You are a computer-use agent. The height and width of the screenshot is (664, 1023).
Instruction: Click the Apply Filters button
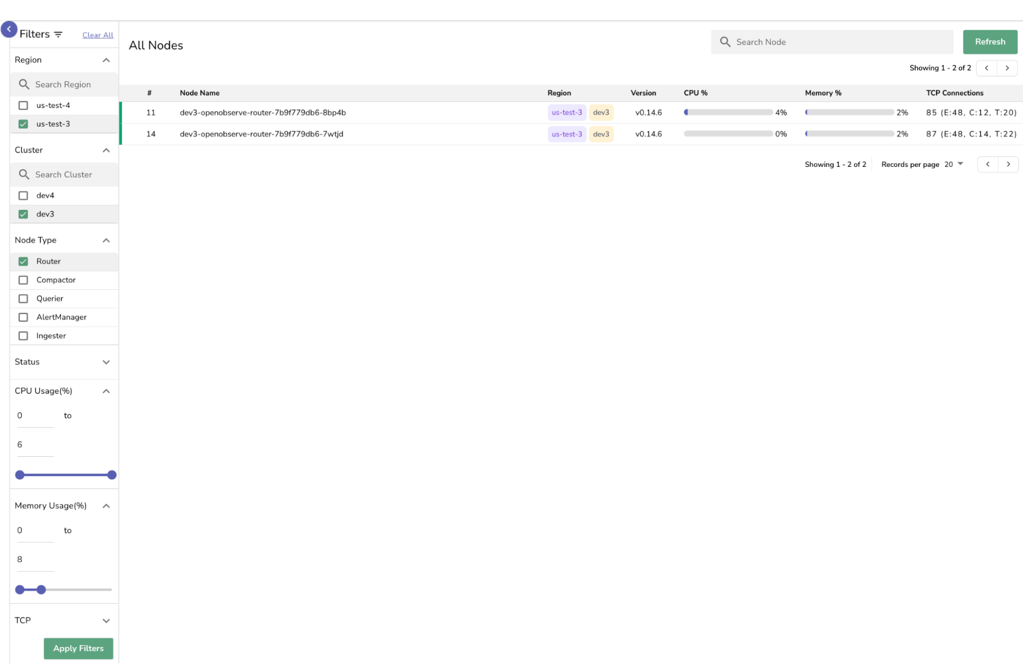(78, 648)
